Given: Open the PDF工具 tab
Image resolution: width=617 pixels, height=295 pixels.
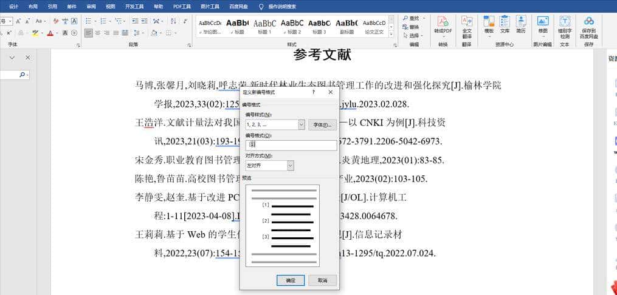Looking at the screenshot, I should click(x=182, y=6).
